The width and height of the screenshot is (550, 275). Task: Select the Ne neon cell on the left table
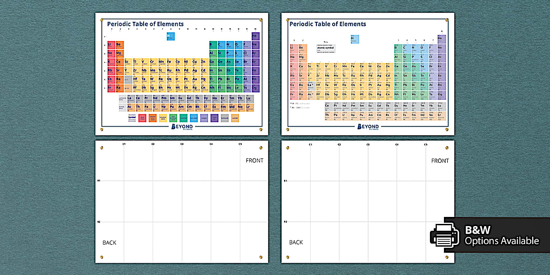(x=255, y=45)
